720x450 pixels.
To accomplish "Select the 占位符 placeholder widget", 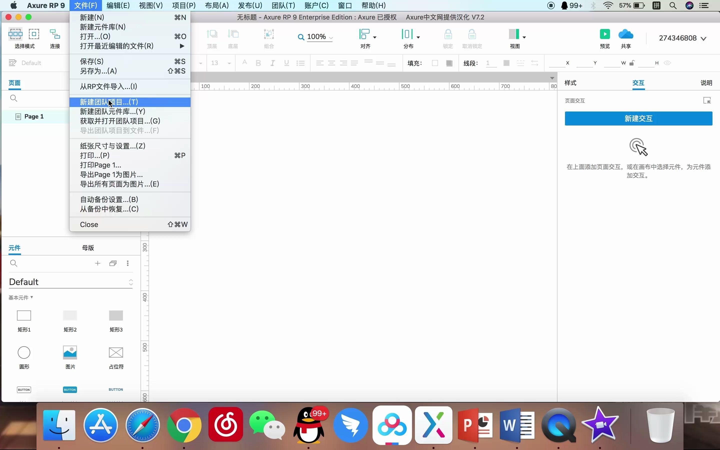I will coord(116,352).
